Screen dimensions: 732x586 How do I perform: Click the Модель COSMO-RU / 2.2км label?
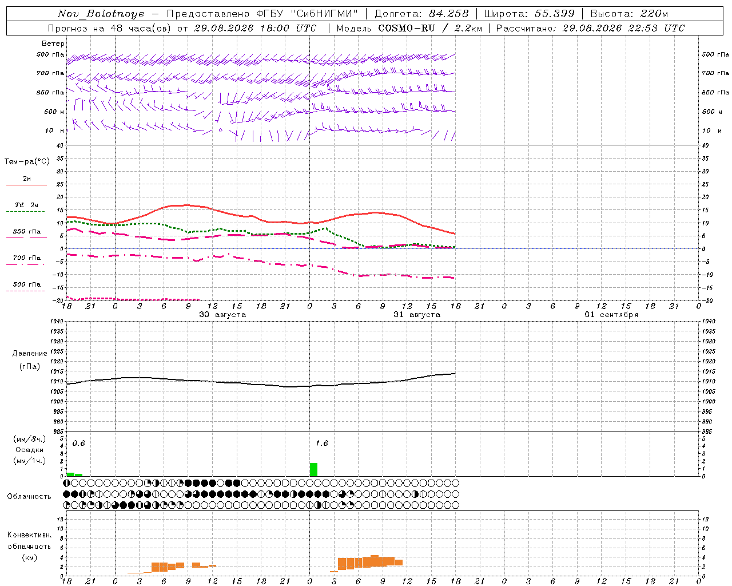409,28
